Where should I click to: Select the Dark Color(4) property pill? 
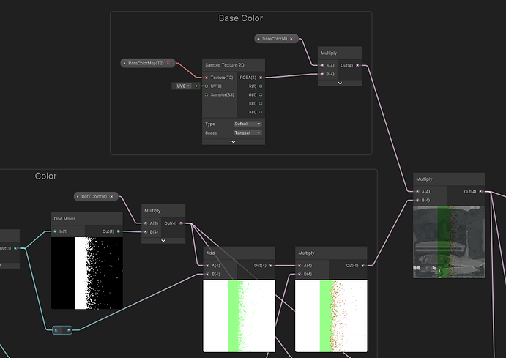[96, 196]
